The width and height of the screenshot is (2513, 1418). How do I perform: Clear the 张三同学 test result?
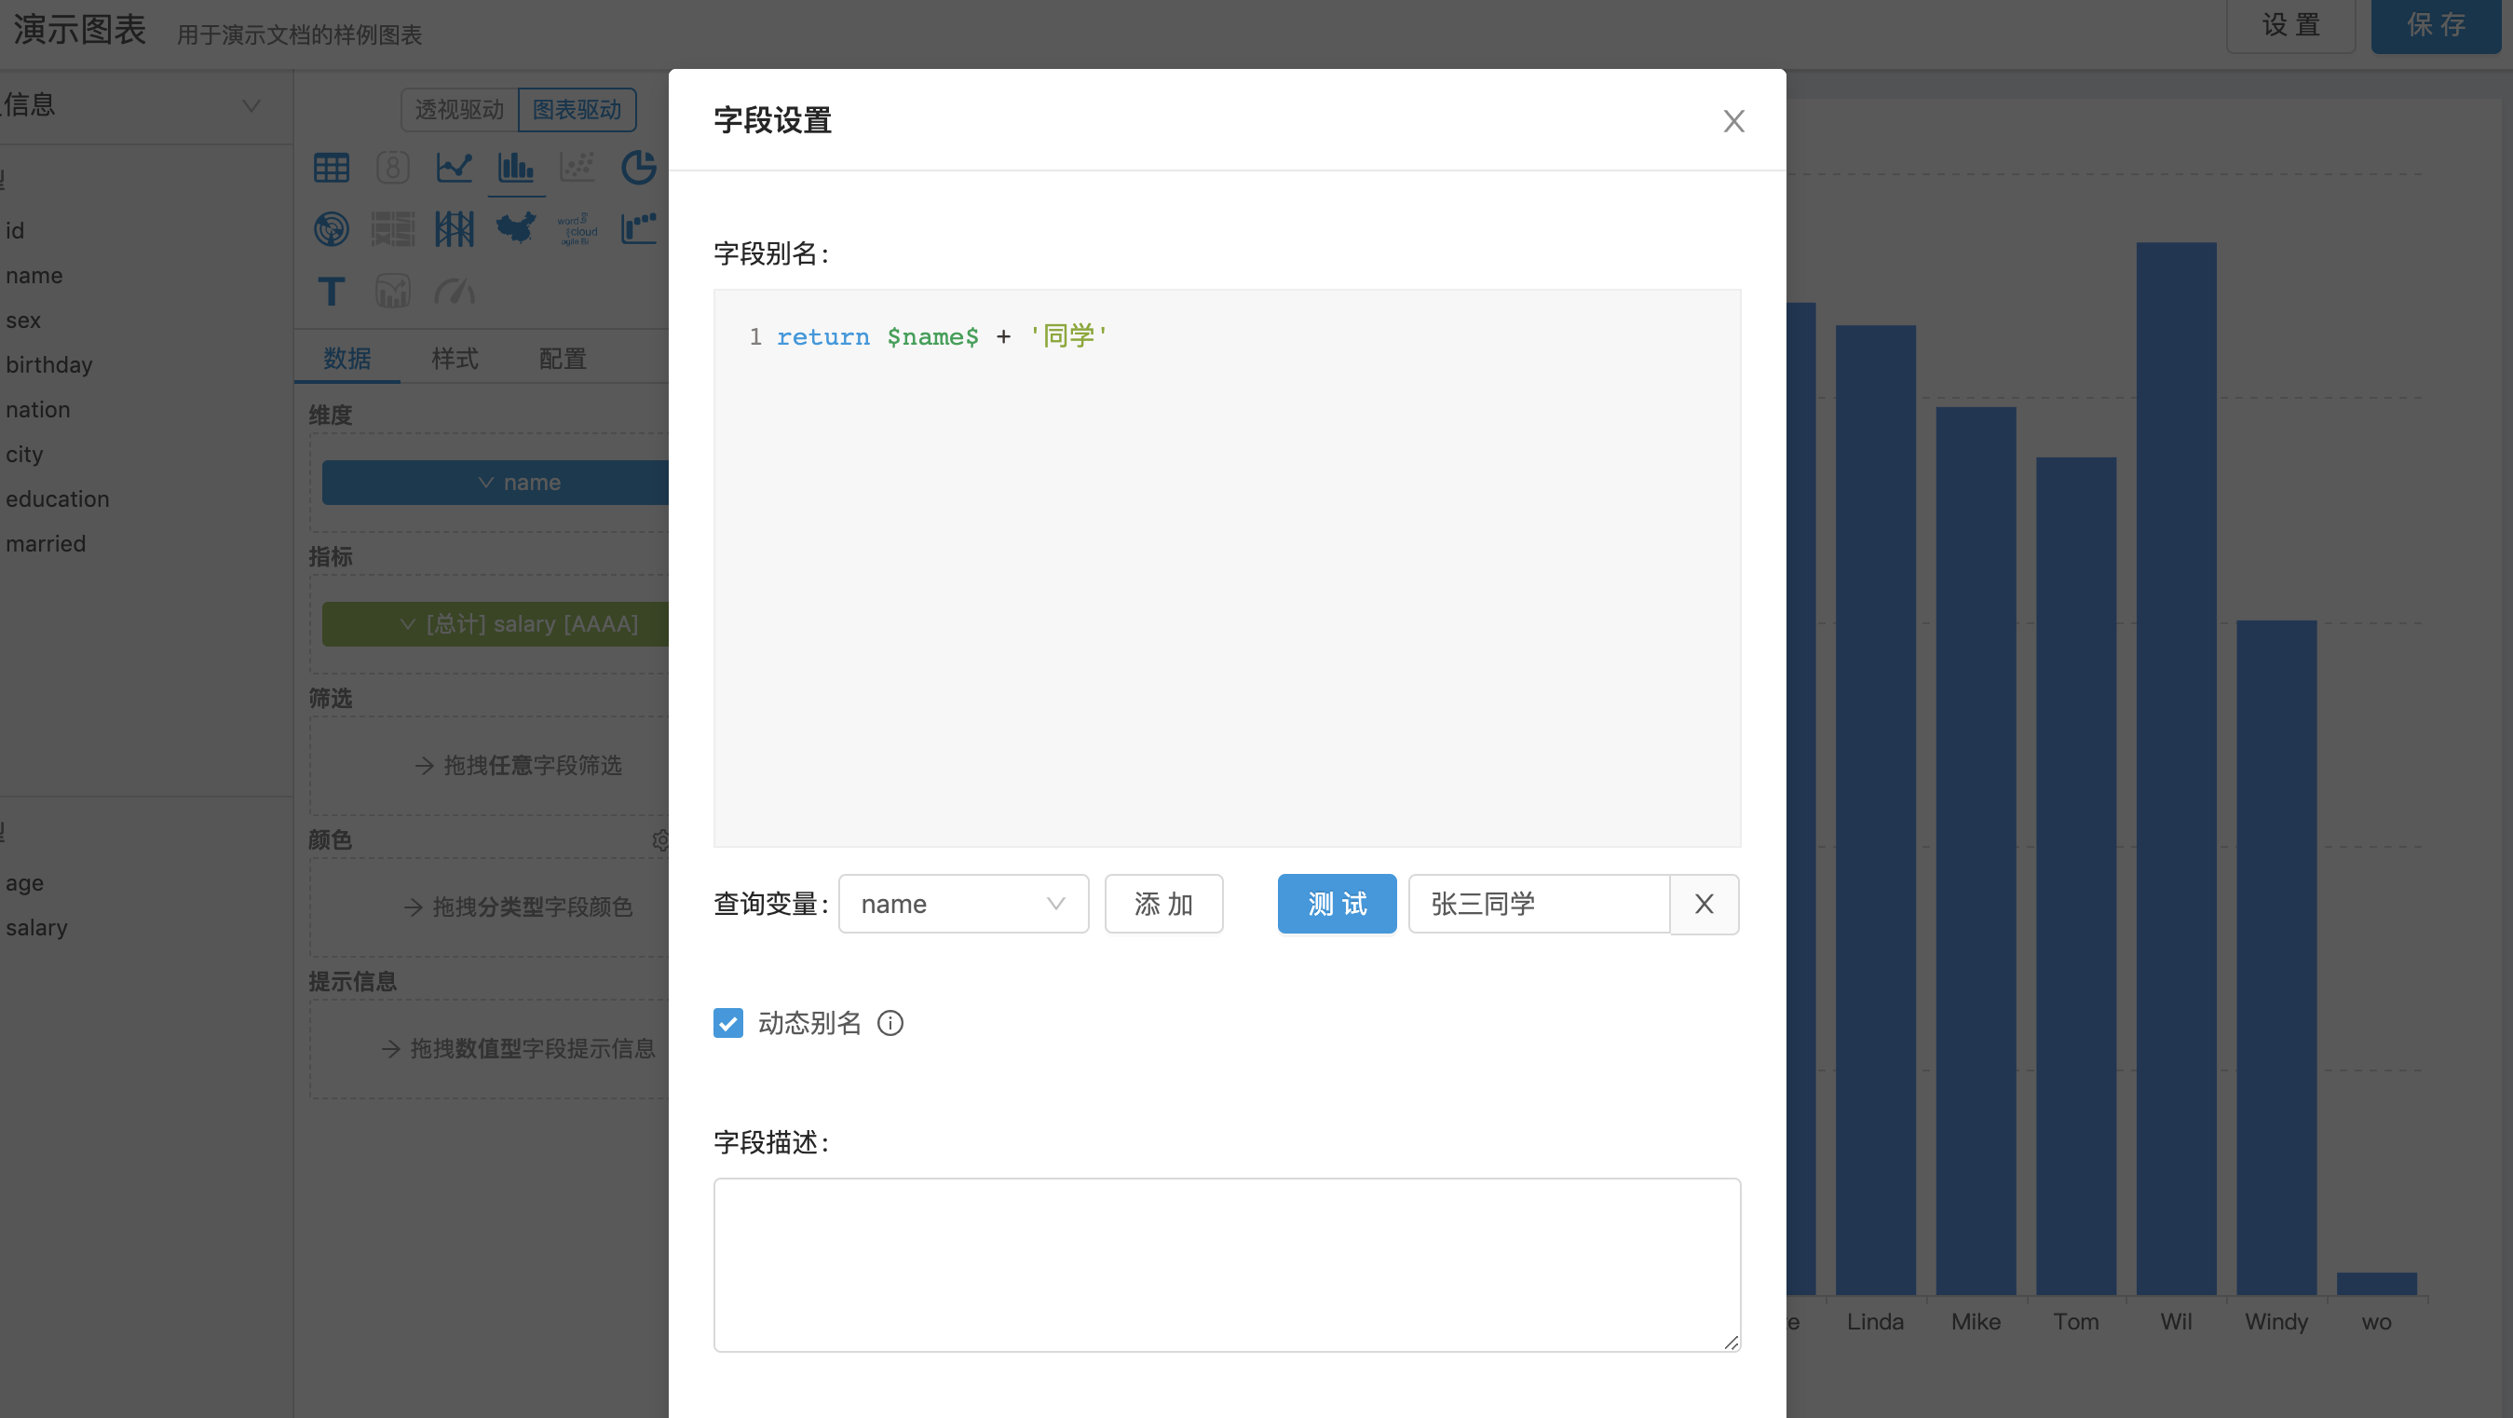point(1704,904)
